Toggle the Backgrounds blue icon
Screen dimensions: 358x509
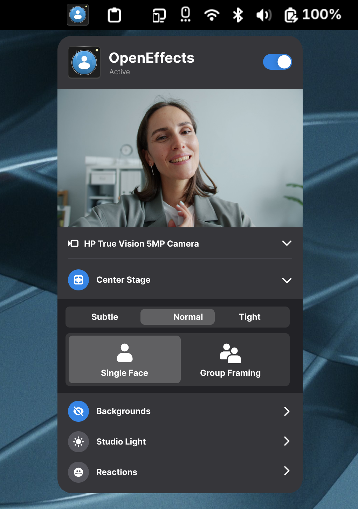tap(78, 411)
